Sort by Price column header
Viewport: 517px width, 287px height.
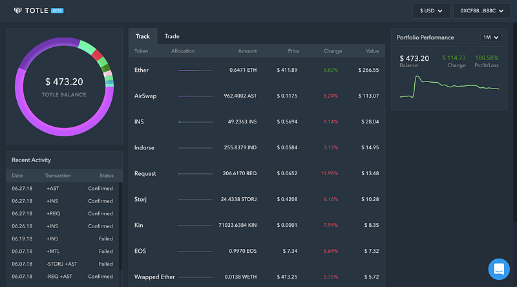click(293, 51)
